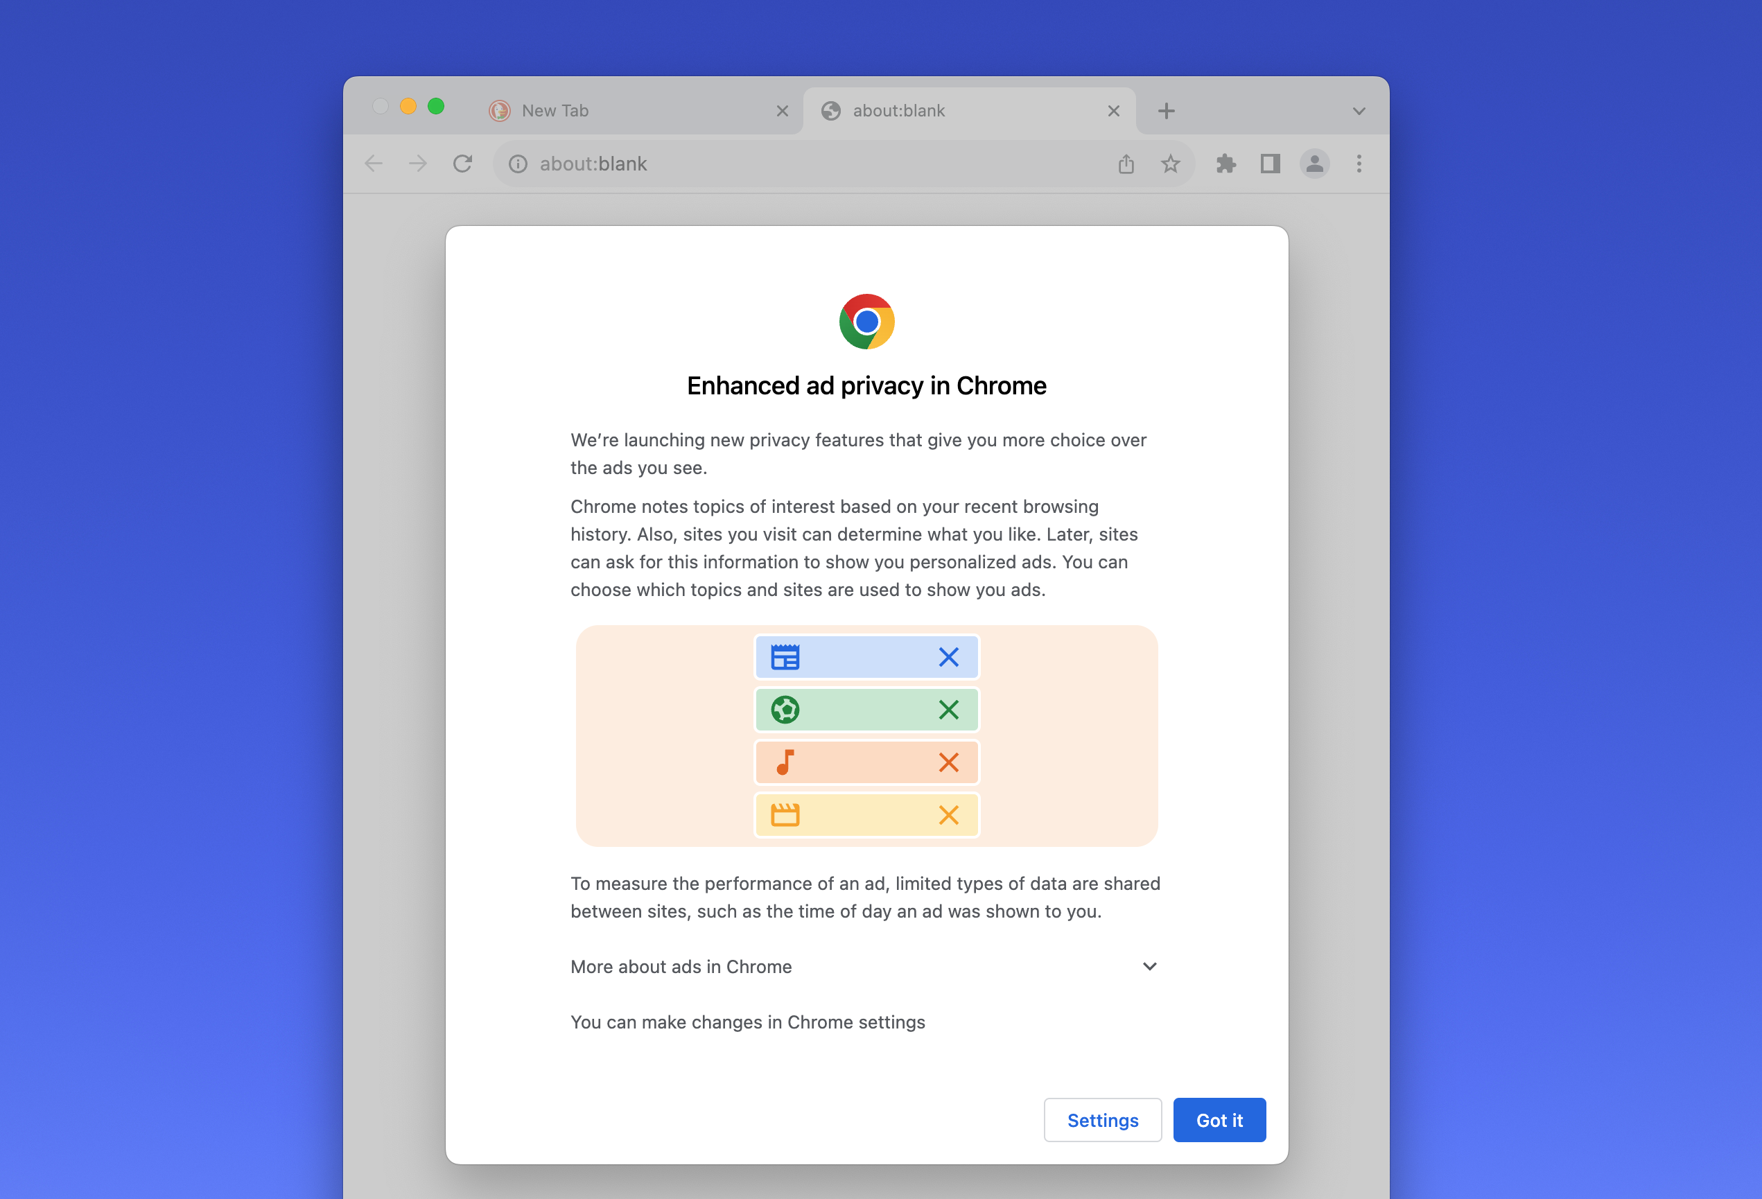
Task: Click the media/film topic icon
Action: 785,814
